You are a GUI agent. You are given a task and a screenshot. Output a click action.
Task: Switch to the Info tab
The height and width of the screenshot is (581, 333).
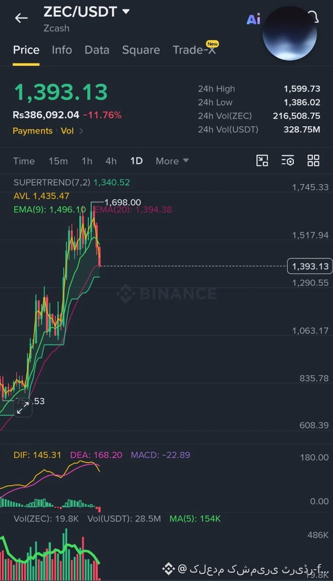(62, 50)
